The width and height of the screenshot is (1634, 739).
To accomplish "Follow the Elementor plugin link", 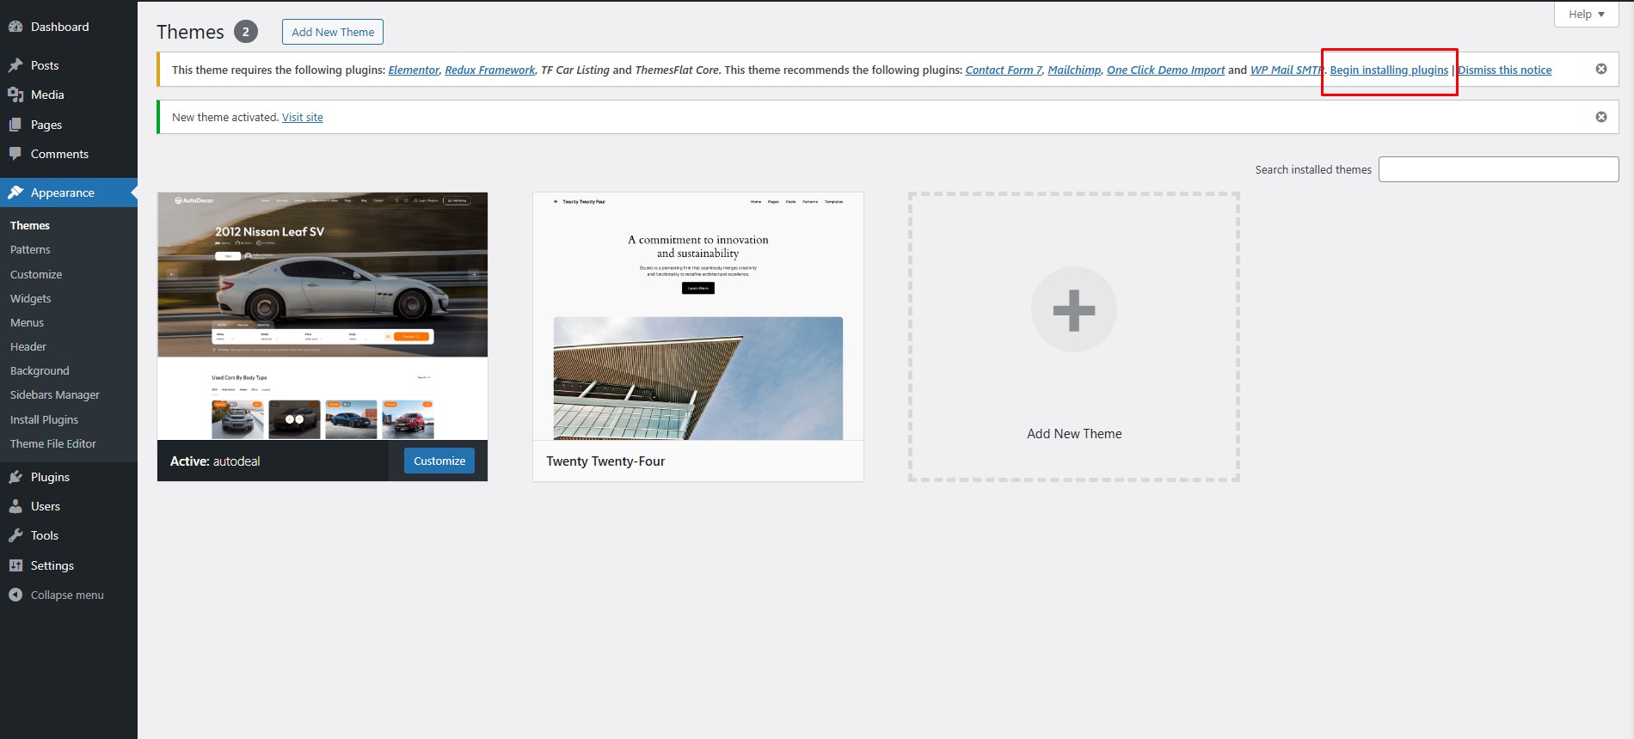I will 414,70.
